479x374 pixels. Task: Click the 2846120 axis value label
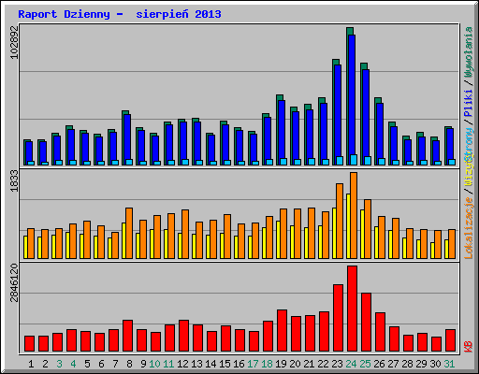(14, 283)
